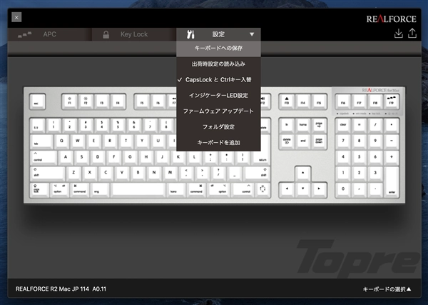Select the page up key
Image resolution: width=428 pixels, height=305 pixels.
(x=319, y=125)
